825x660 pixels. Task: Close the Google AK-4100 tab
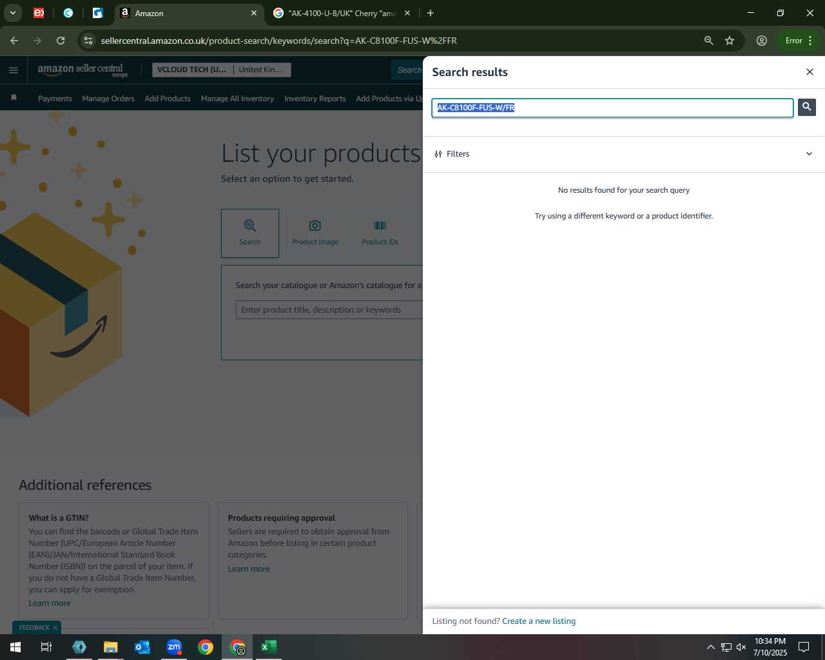click(x=407, y=13)
